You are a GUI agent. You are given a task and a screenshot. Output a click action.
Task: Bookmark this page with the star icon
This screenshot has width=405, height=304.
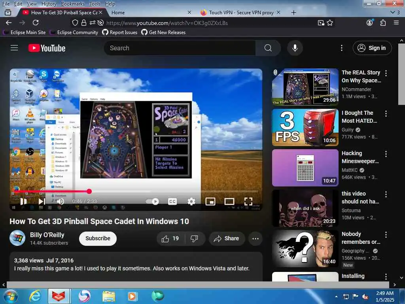tap(330, 23)
